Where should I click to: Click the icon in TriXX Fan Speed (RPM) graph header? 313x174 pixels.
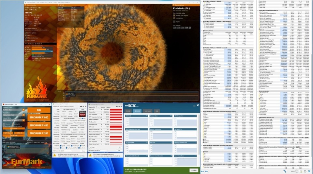click(x=147, y=142)
